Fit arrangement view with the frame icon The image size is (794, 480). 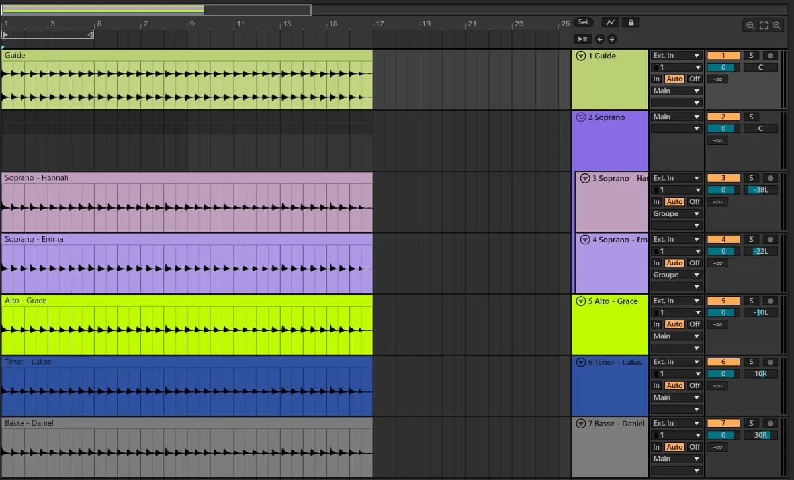tap(764, 26)
